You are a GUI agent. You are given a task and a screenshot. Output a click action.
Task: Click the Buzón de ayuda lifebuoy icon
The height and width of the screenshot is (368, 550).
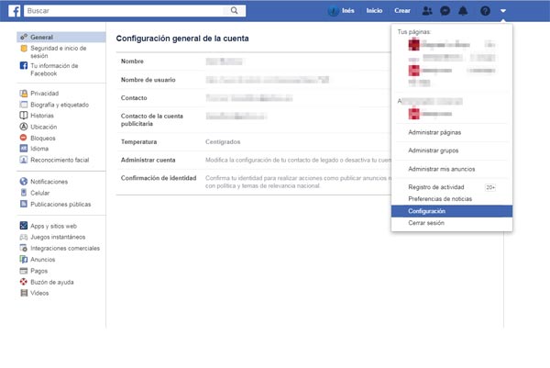coord(24,282)
